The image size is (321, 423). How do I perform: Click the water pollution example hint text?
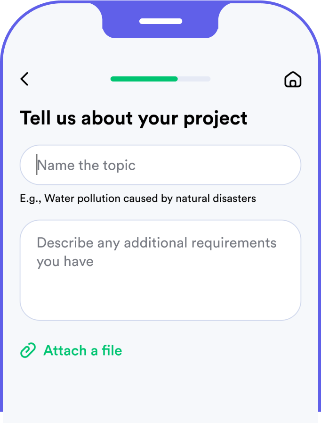click(137, 199)
